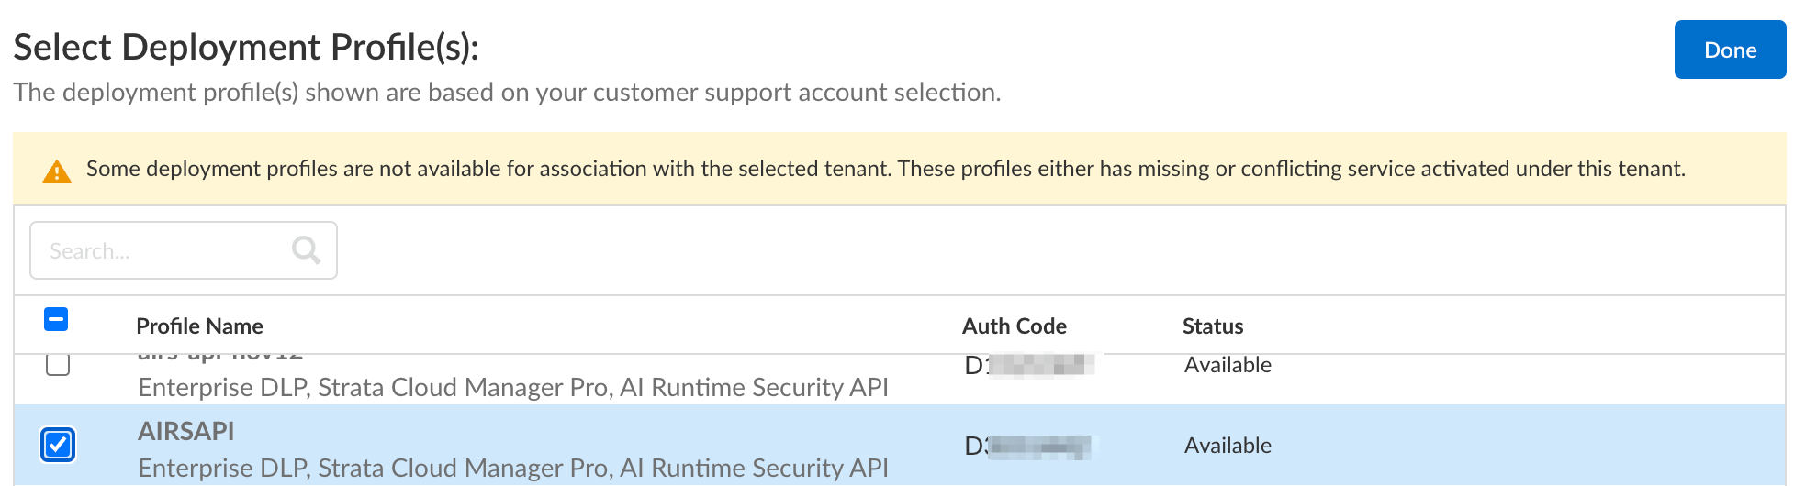
Task: Click the customer support account subtitle text
Action: 507,93
